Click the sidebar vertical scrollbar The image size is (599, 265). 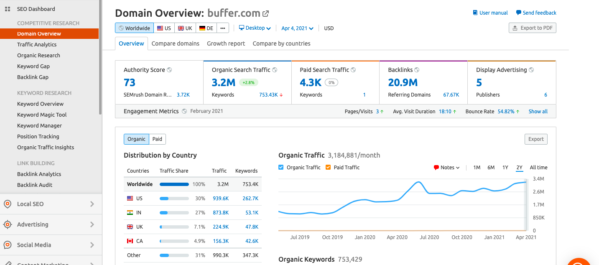tap(100, 58)
